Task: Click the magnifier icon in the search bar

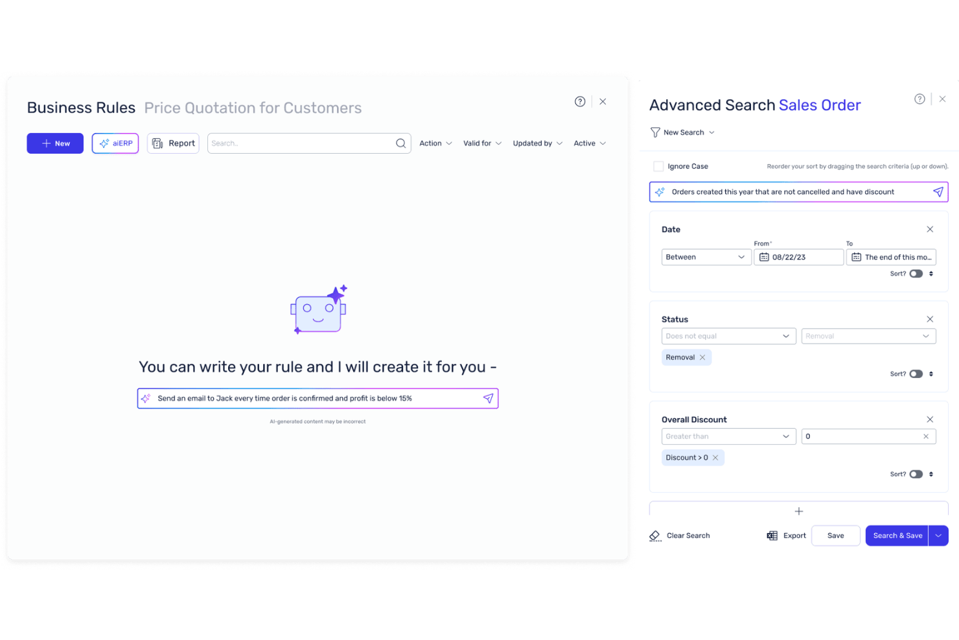Action: (x=400, y=143)
